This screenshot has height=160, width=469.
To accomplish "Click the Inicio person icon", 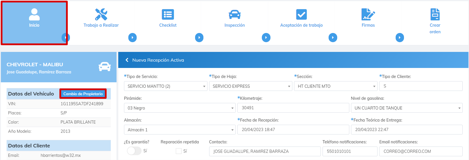I will [34, 14].
